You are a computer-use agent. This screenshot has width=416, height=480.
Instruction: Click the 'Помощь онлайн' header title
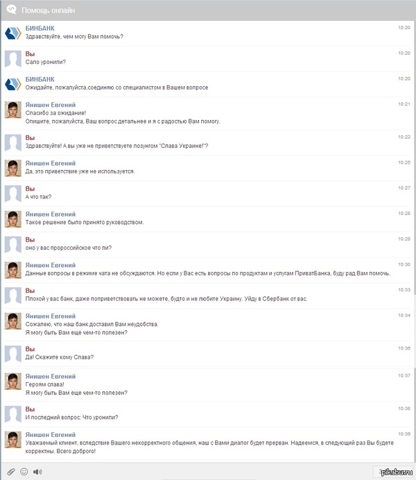(x=48, y=11)
